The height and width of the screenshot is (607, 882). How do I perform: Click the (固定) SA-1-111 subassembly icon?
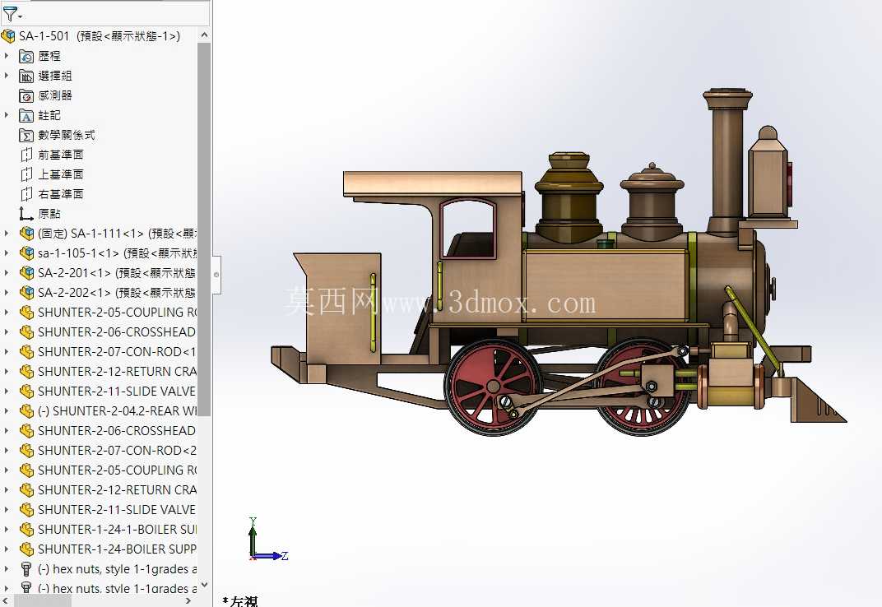26,234
